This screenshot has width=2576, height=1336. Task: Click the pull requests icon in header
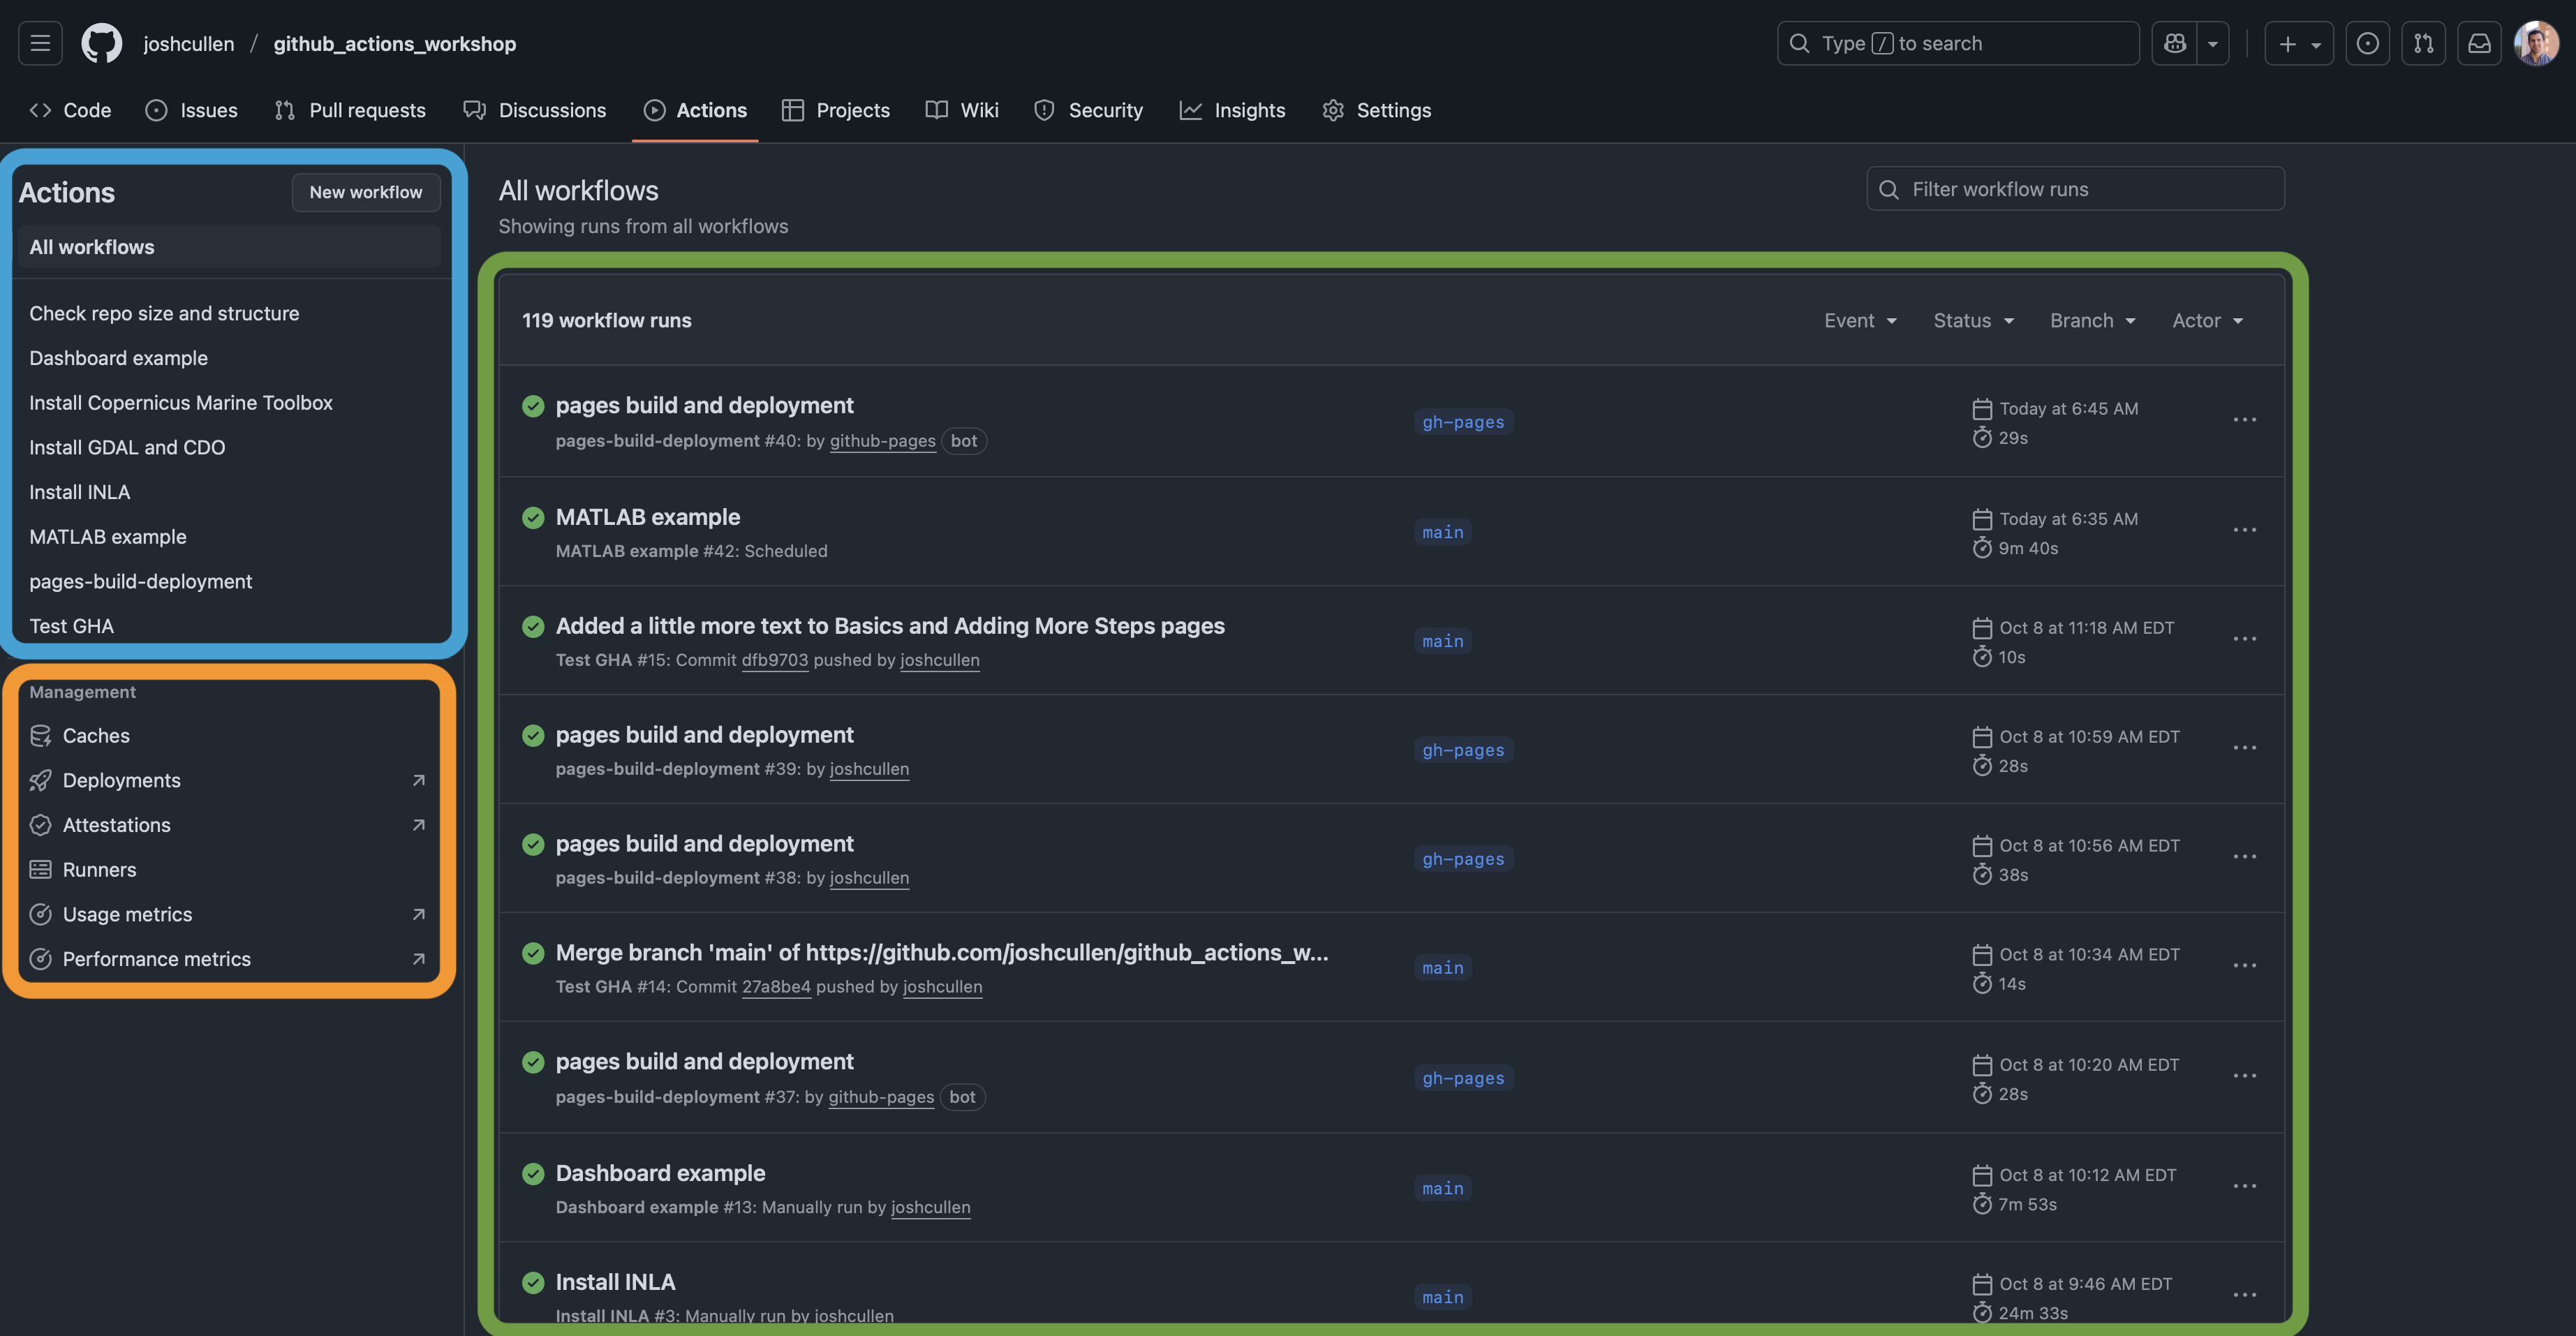coord(2423,43)
